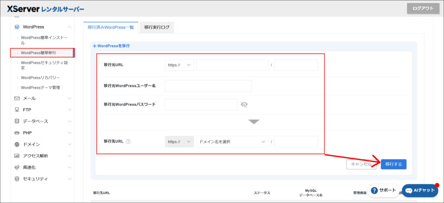Click the 管理画面 column header
Screen dimensions: 444x203
[x=359, y=193]
